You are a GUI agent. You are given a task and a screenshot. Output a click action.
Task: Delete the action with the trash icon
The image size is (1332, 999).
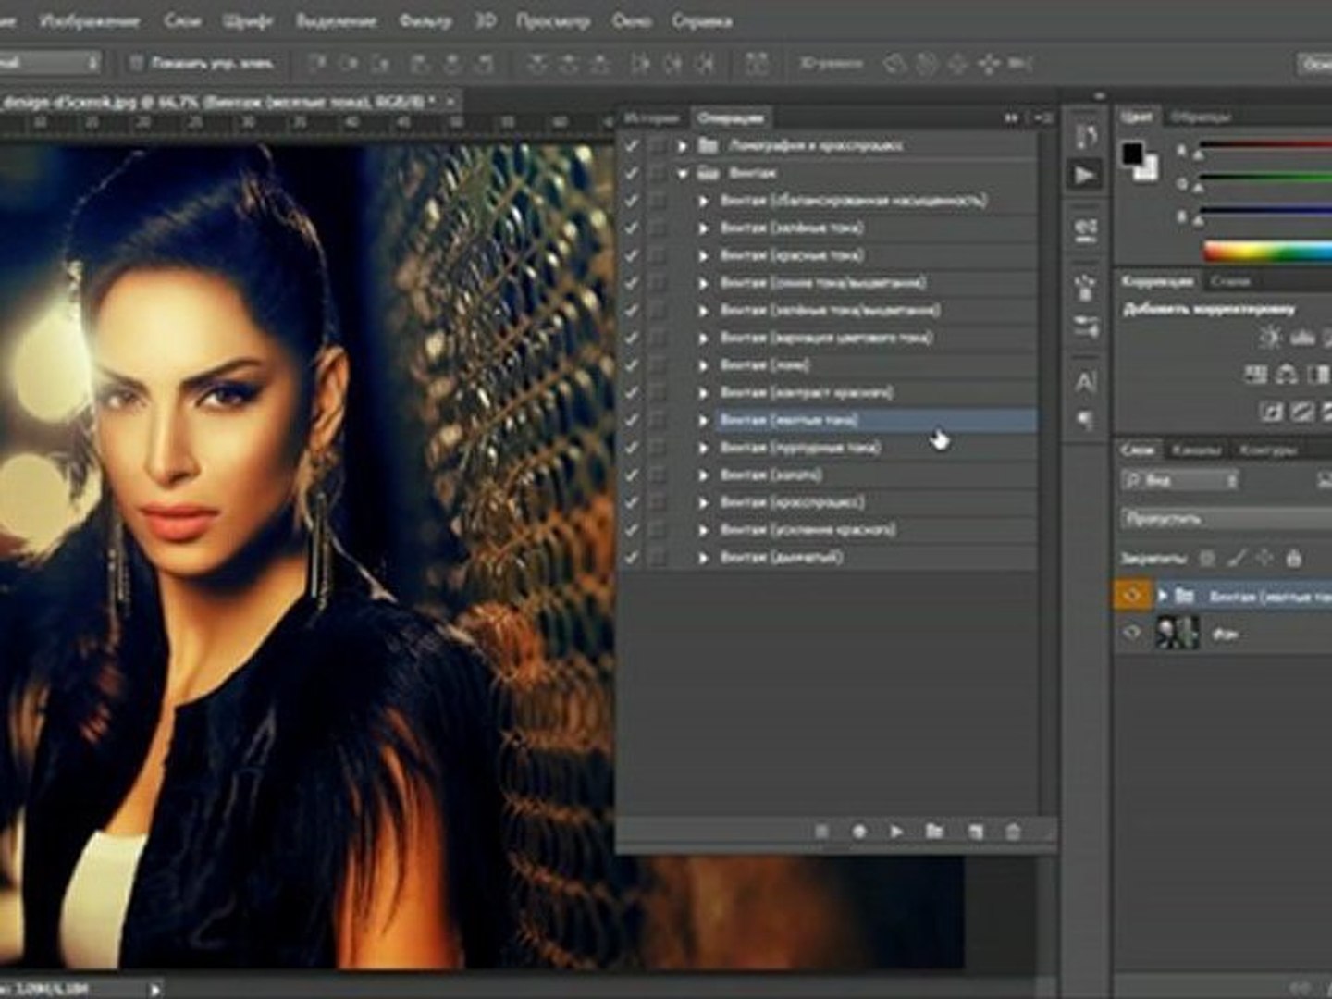1013,832
